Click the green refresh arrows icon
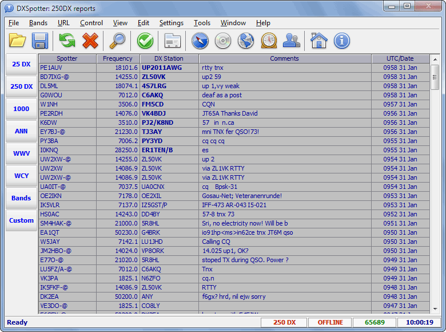The height and width of the screenshot is (332, 446). (67, 41)
